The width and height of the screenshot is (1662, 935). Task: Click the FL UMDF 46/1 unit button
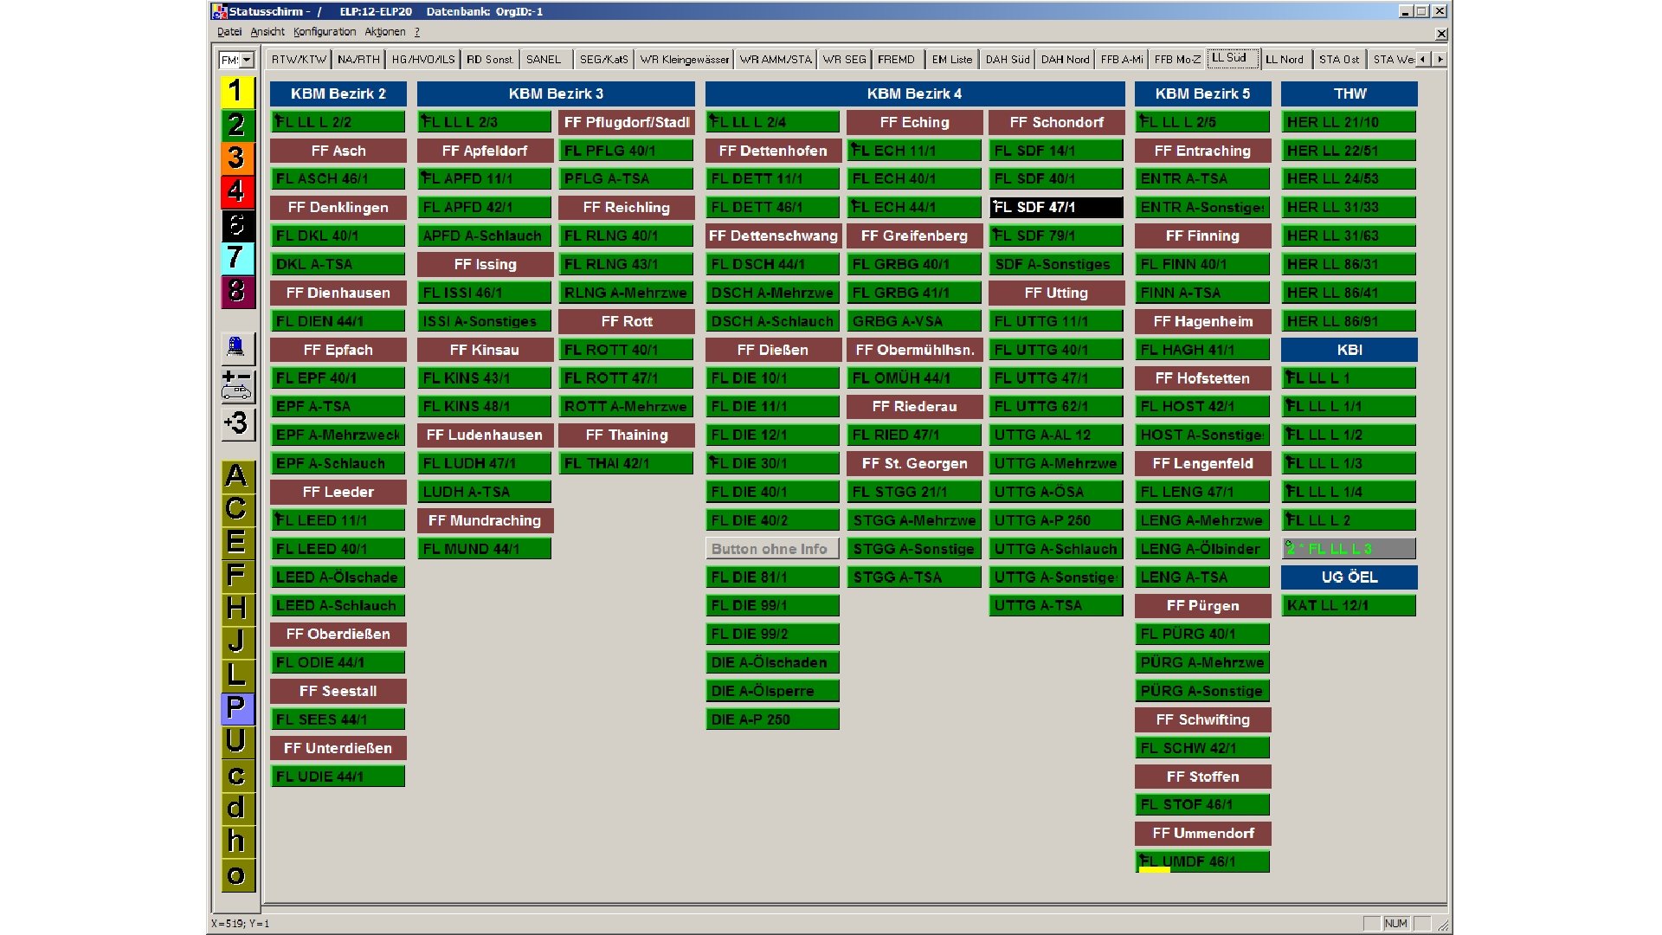click(x=1201, y=861)
